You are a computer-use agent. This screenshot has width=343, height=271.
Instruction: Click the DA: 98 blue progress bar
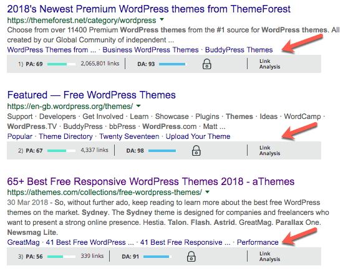click(162, 151)
